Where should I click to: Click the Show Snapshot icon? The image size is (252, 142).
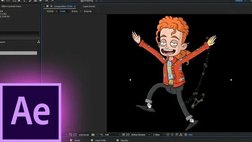[x=97, y=134]
